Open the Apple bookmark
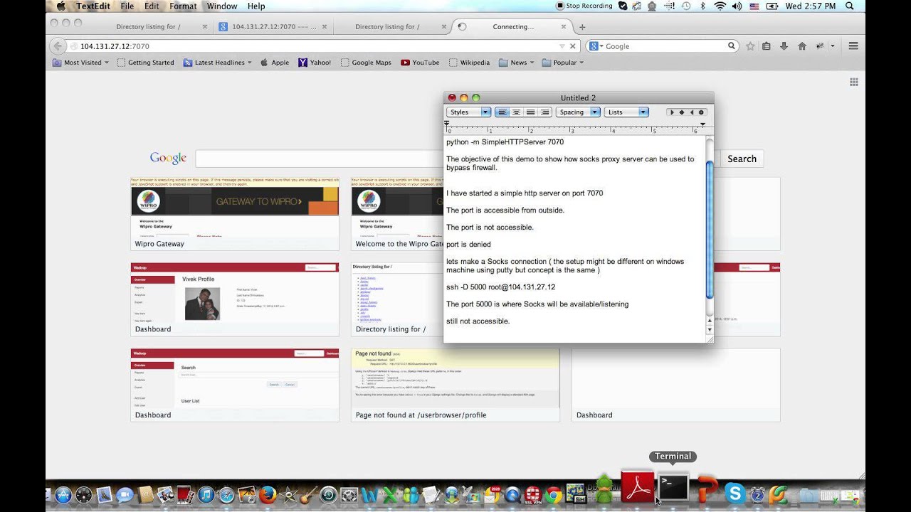Image resolution: width=911 pixels, height=512 pixels. pyautogui.click(x=275, y=63)
